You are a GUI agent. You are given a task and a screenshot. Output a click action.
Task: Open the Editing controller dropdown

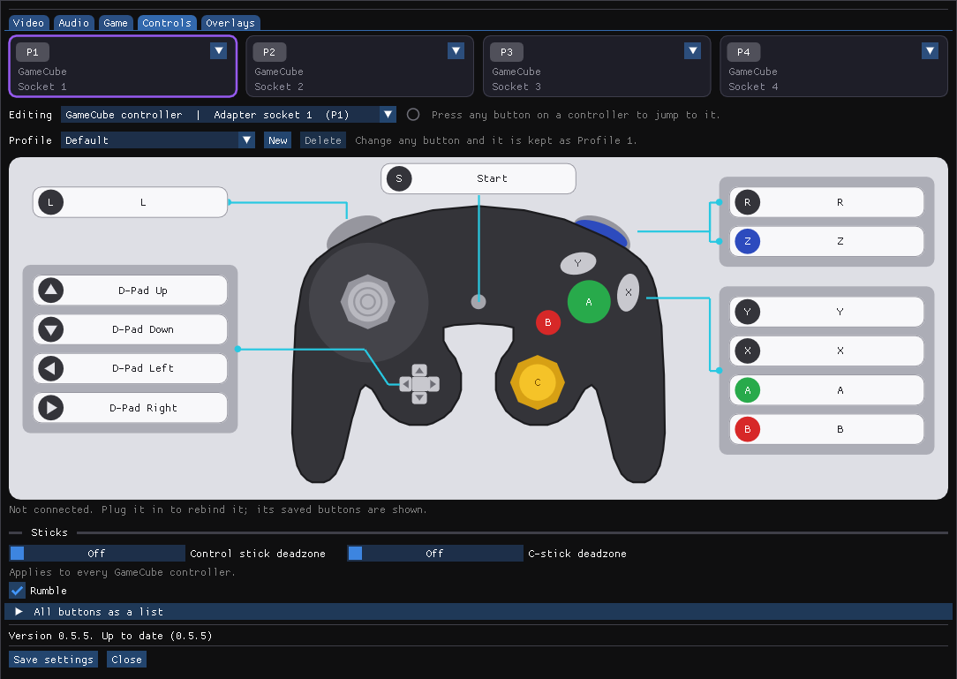click(x=229, y=115)
